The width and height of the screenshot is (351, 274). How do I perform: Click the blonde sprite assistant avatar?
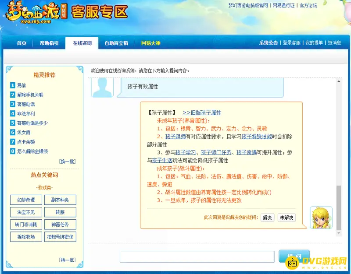[321, 218]
